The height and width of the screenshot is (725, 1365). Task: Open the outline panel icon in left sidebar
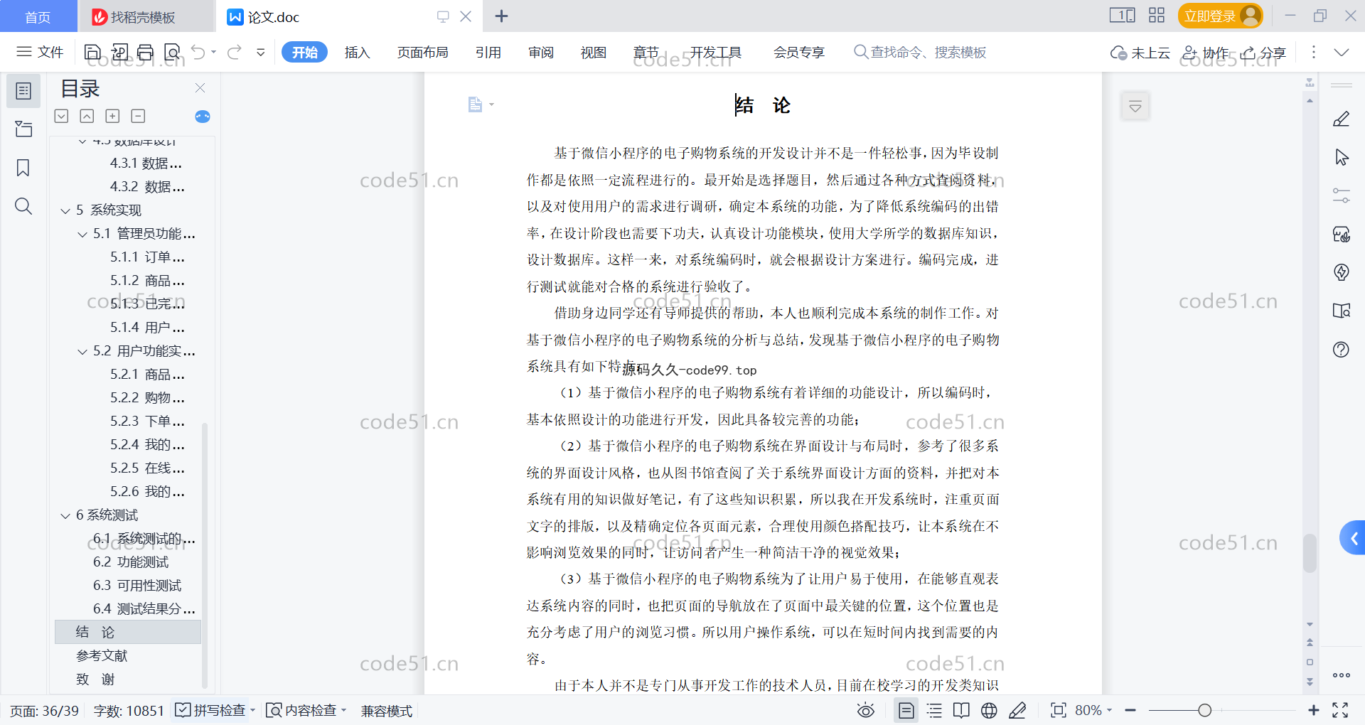point(23,91)
